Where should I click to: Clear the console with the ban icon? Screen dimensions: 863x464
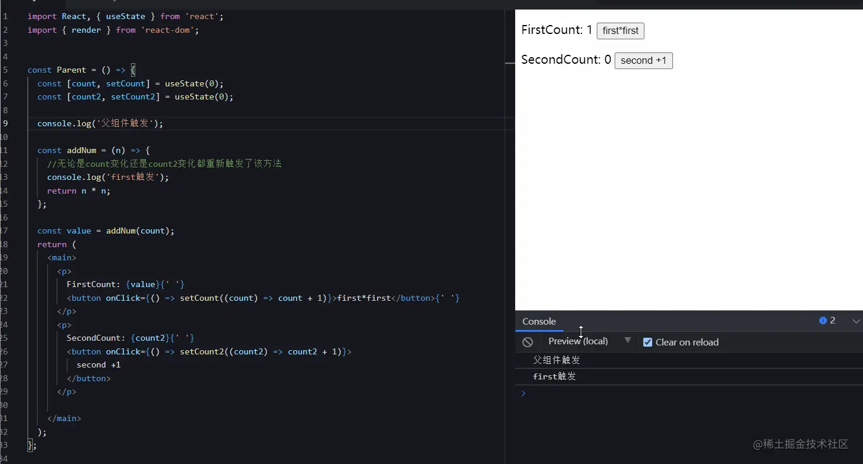528,342
